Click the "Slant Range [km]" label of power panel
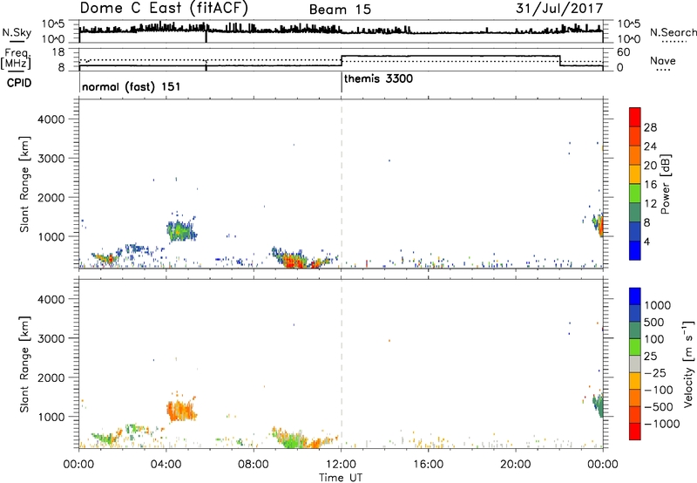Image resolution: width=697 pixels, height=483 pixels. pos(24,184)
